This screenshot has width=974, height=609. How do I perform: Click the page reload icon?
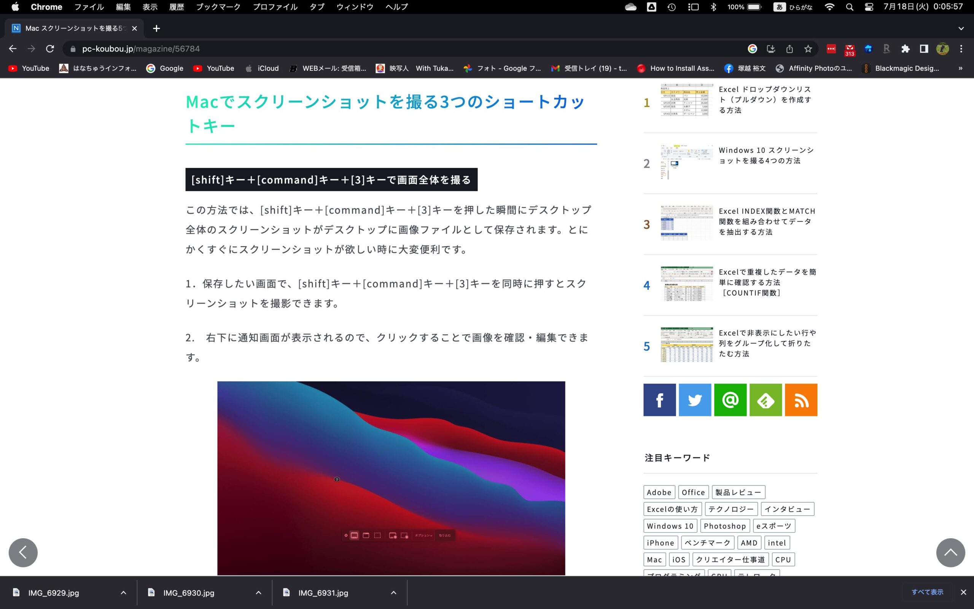click(x=50, y=49)
